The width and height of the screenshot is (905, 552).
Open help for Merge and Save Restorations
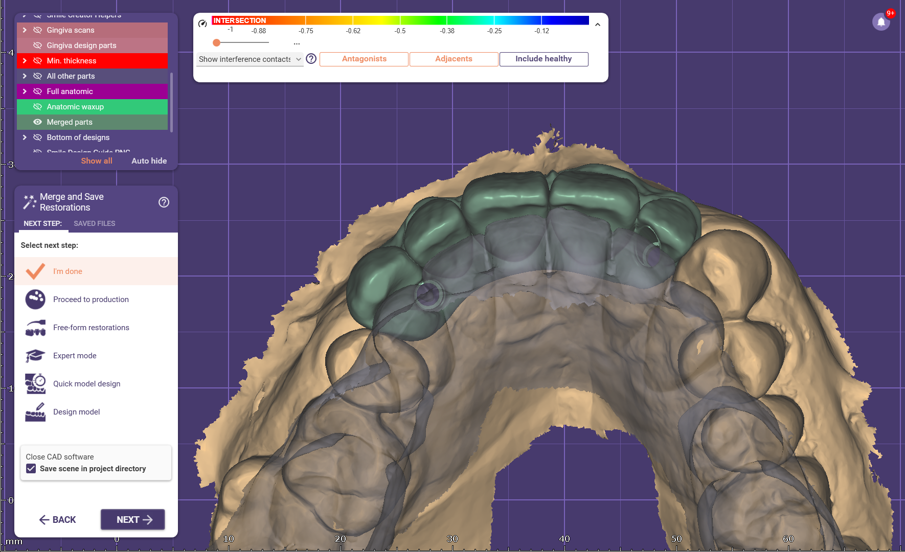pyautogui.click(x=164, y=202)
